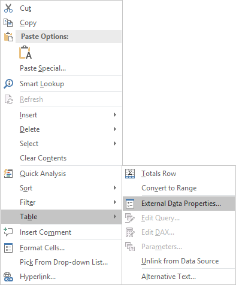
Task: Open the Delete menu entry
Action: (x=61, y=129)
